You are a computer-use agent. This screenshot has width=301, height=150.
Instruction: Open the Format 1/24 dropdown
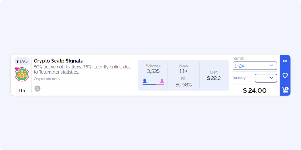(255, 66)
